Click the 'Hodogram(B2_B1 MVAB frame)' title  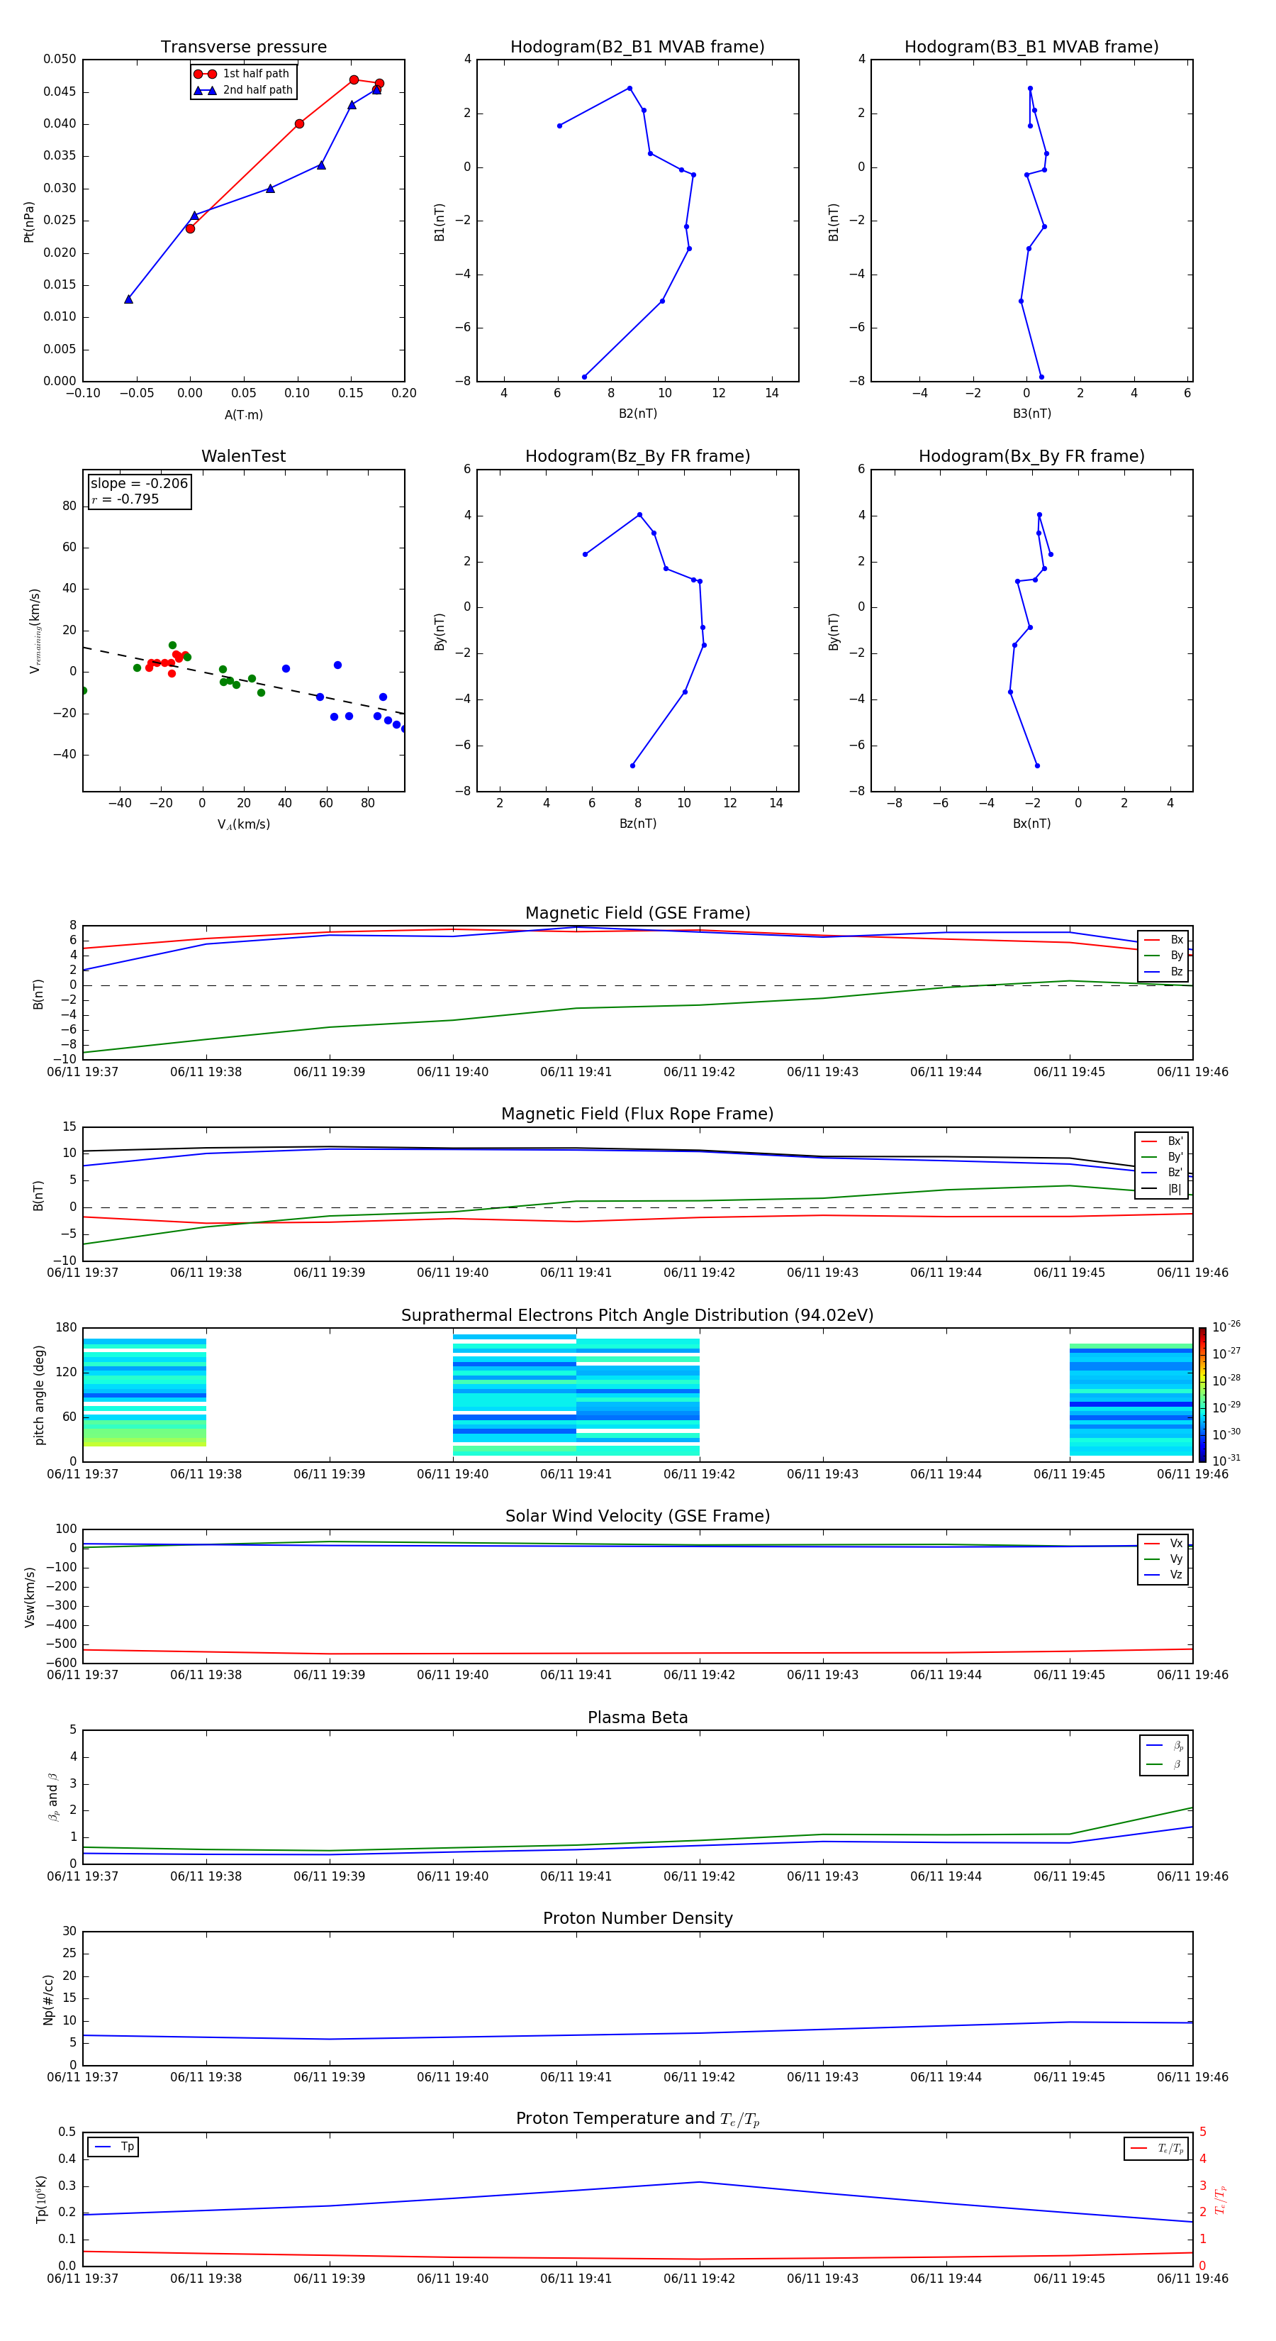click(x=637, y=48)
